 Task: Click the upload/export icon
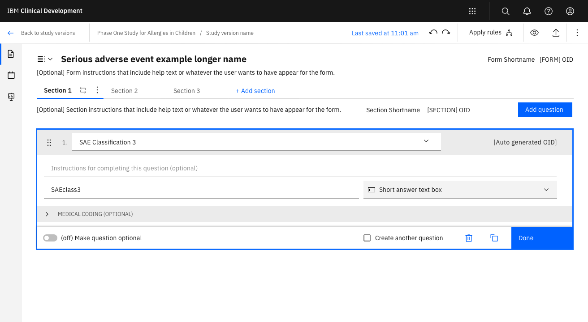[556, 33]
